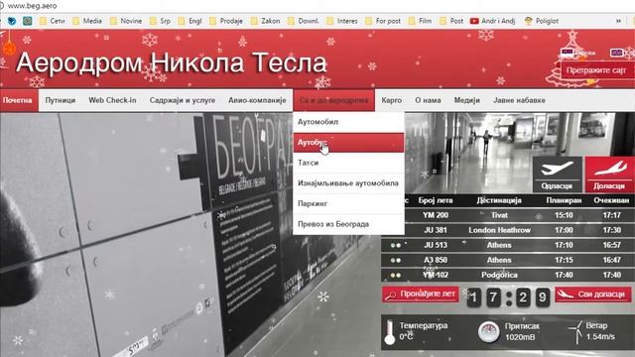Click the Претражите сајт search button
635x357 pixels.
597,70
